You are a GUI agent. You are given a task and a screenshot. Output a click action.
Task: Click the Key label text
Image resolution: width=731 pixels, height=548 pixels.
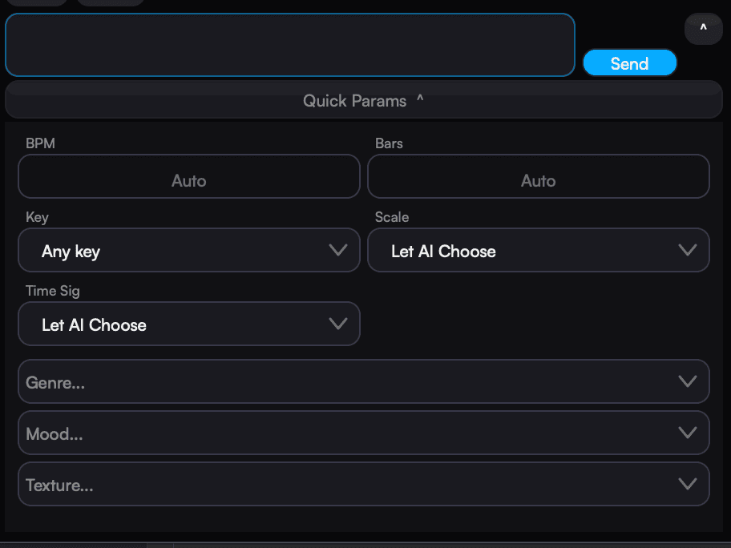[37, 217]
